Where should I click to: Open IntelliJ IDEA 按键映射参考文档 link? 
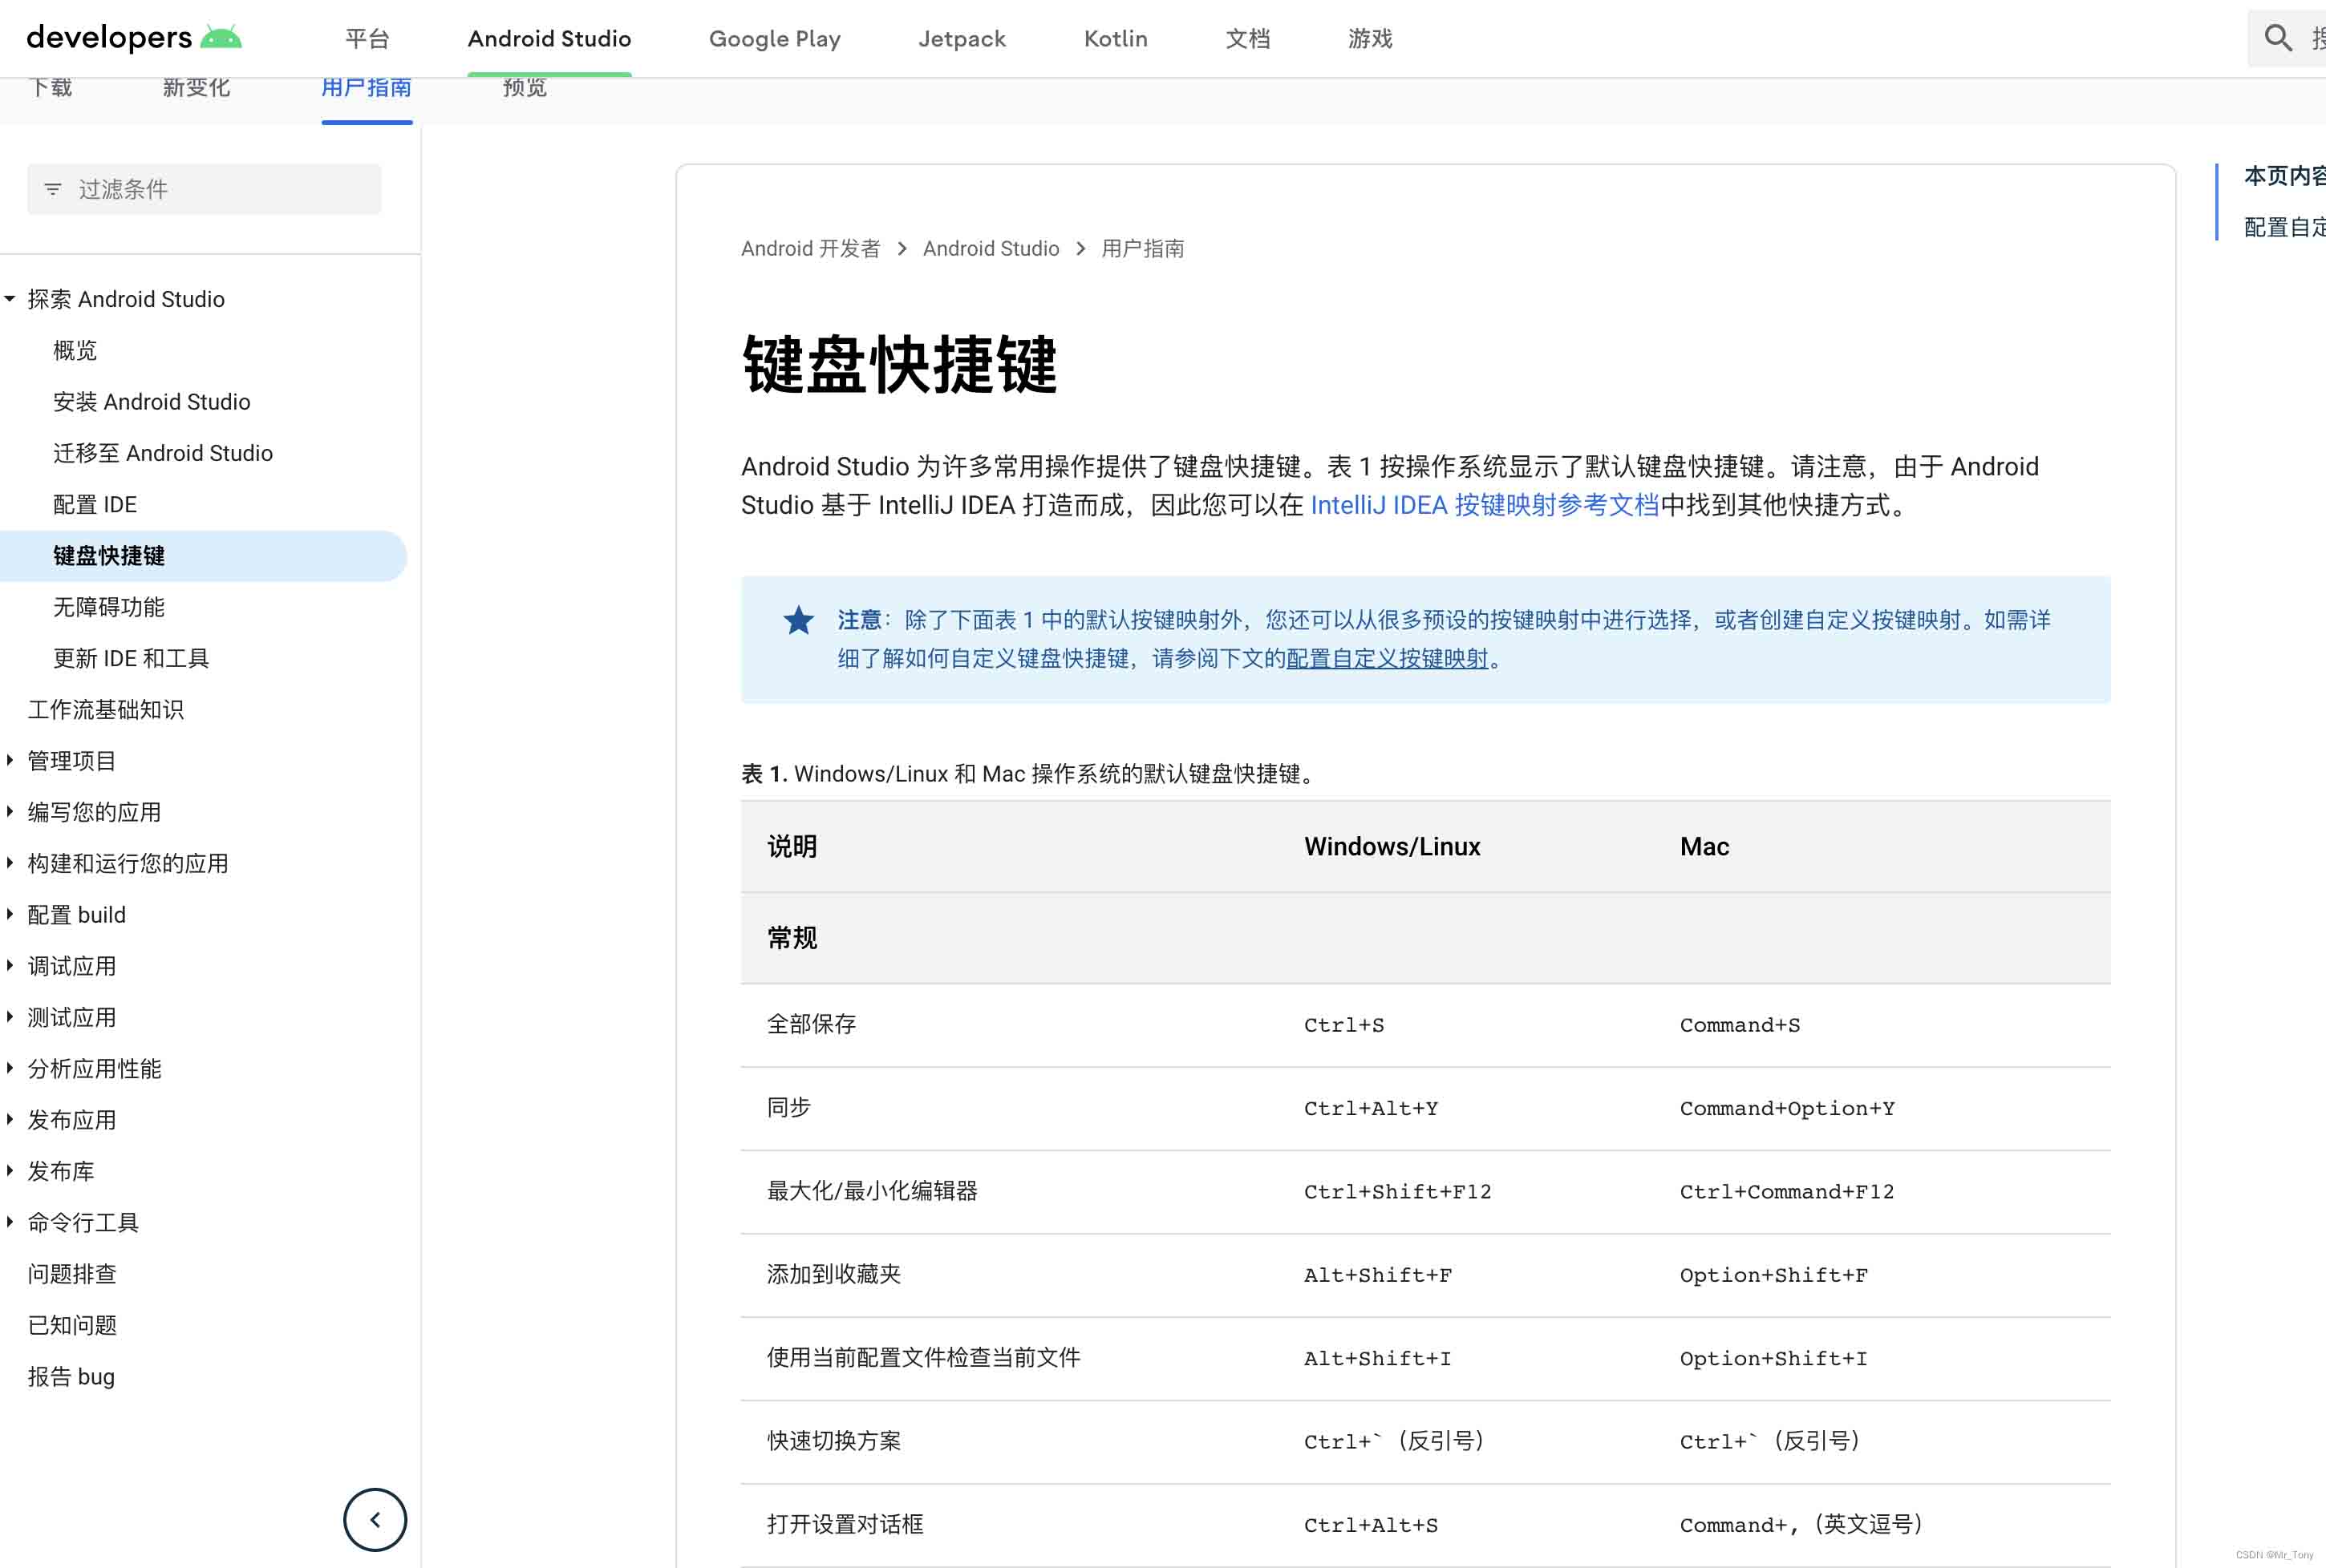pyautogui.click(x=1484, y=505)
